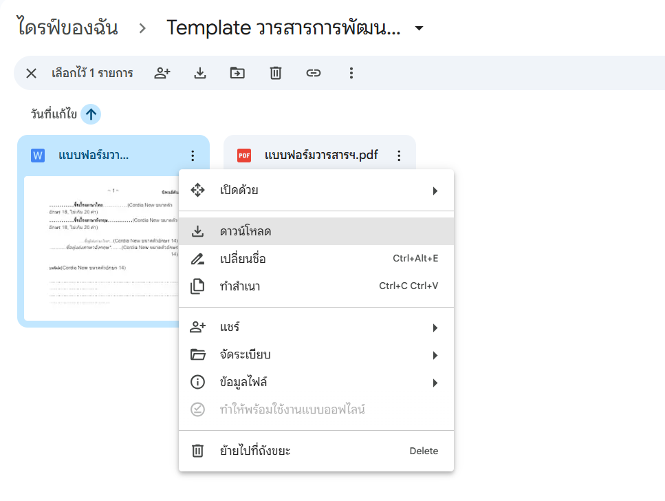
Task: Click the copy link icon in toolbar
Action: tap(314, 73)
